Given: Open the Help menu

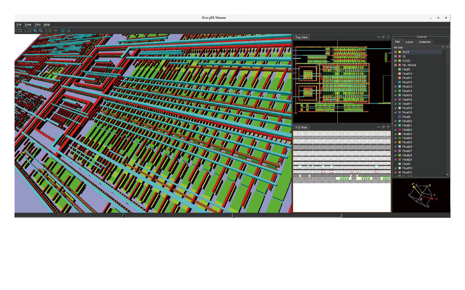Looking at the screenshot, I should tap(46, 25).
